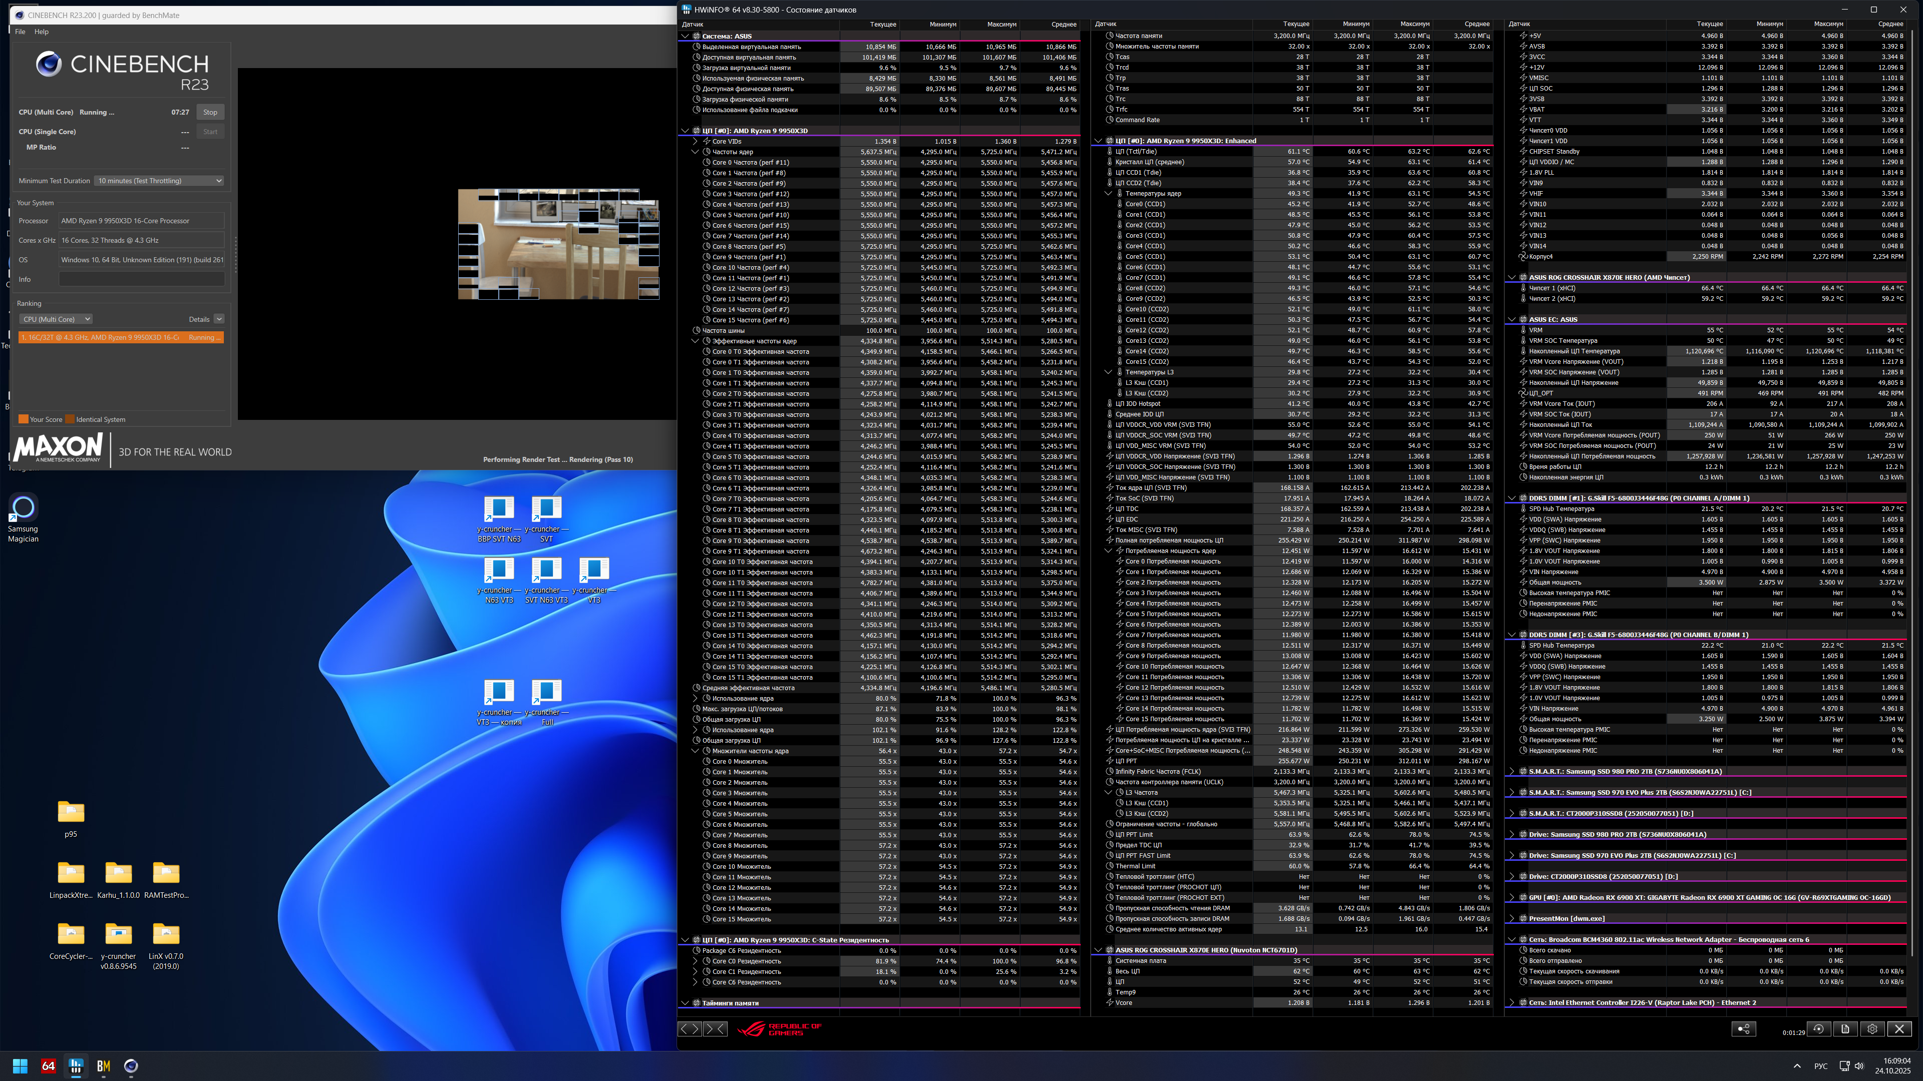Click the shrink columns arrows icon

tap(715, 1029)
